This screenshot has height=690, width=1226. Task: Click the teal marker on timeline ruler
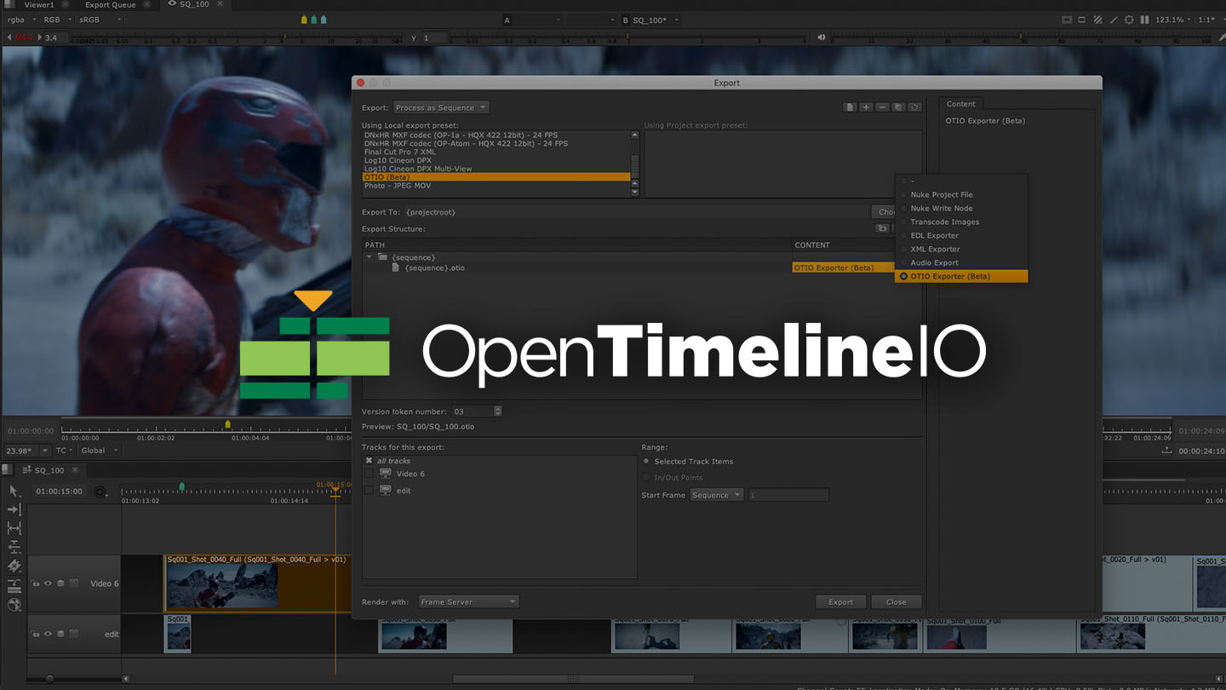point(181,487)
